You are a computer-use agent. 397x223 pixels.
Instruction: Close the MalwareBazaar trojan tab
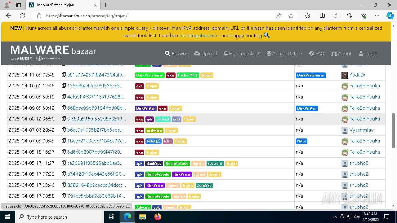(95, 5)
